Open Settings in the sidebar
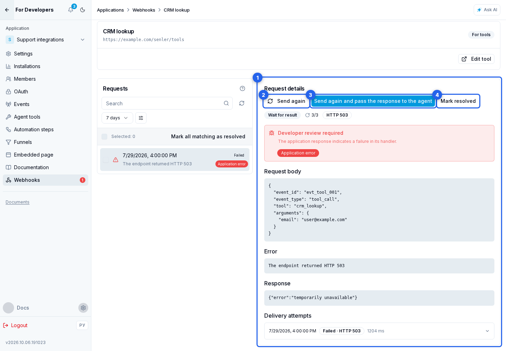This screenshot has width=506, height=351. [x=45, y=54]
